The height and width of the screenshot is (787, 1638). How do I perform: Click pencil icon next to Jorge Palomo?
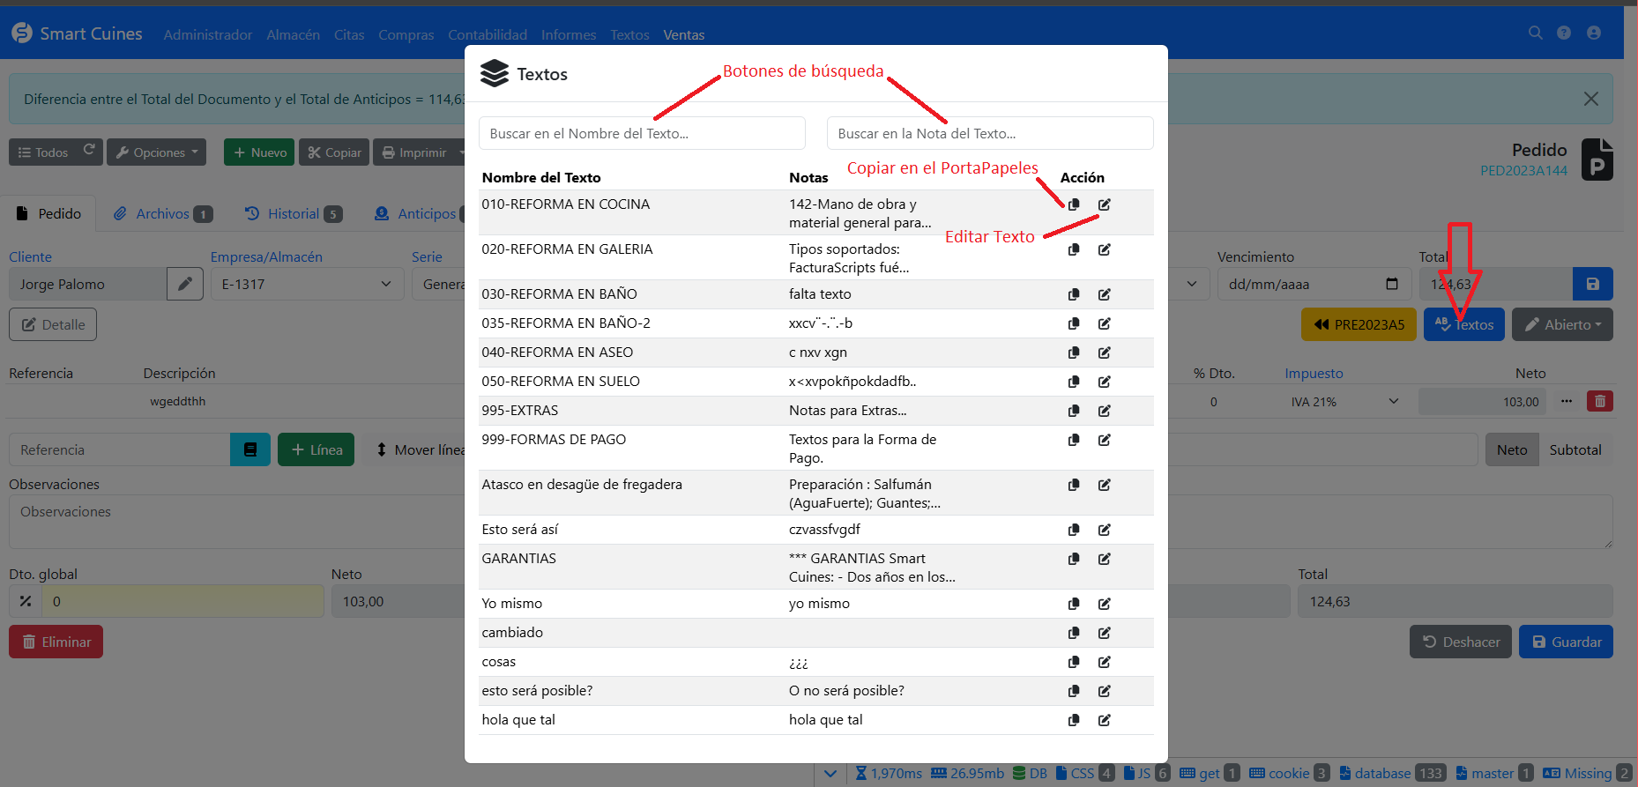[x=185, y=284]
